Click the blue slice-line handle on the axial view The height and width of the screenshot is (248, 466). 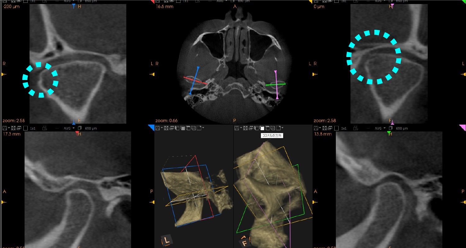pos(198,68)
